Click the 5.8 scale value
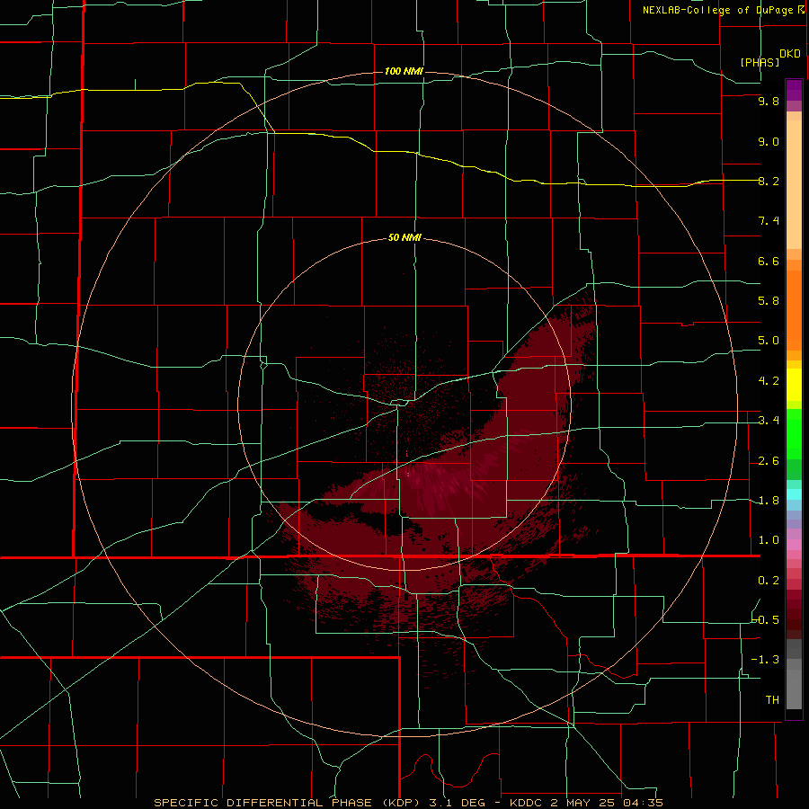The width and height of the screenshot is (809, 809). tap(769, 301)
